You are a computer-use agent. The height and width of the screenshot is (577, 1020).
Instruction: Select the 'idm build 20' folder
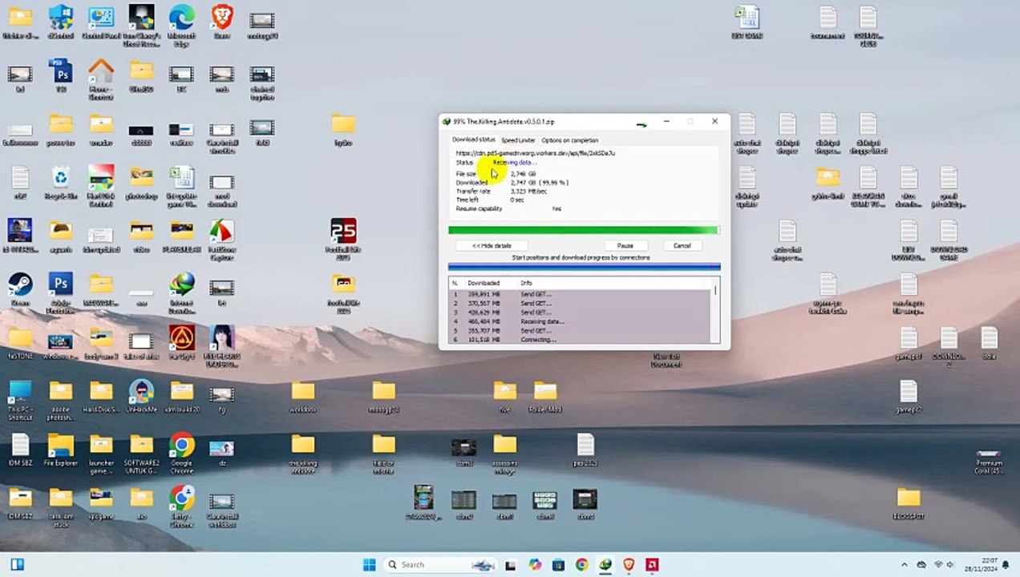tap(182, 396)
